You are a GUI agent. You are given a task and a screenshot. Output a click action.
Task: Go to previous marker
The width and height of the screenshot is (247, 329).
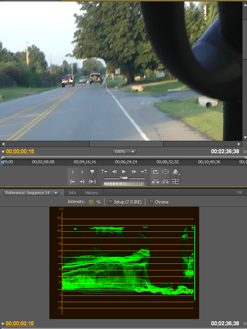(x=104, y=172)
